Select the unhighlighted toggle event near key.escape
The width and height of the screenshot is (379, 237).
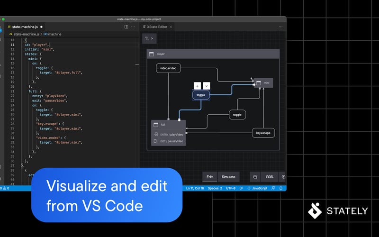tap(237, 115)
